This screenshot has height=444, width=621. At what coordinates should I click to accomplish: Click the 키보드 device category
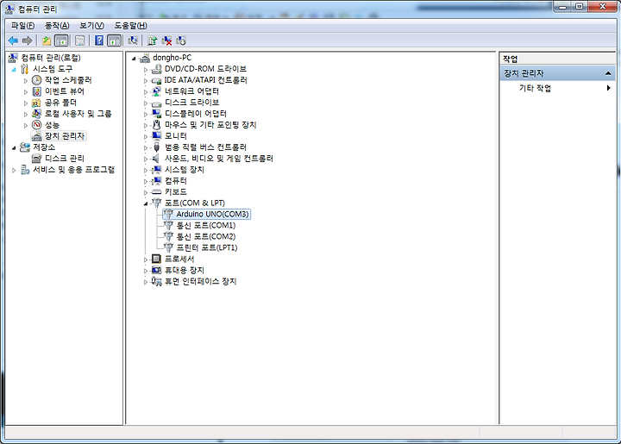point(175,192)
